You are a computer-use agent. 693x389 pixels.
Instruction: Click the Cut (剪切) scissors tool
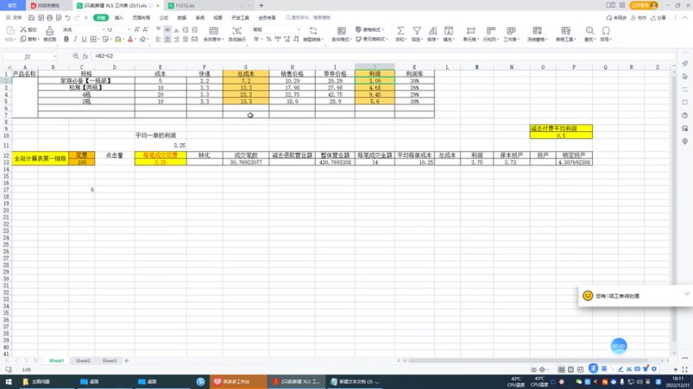point(29,29)
